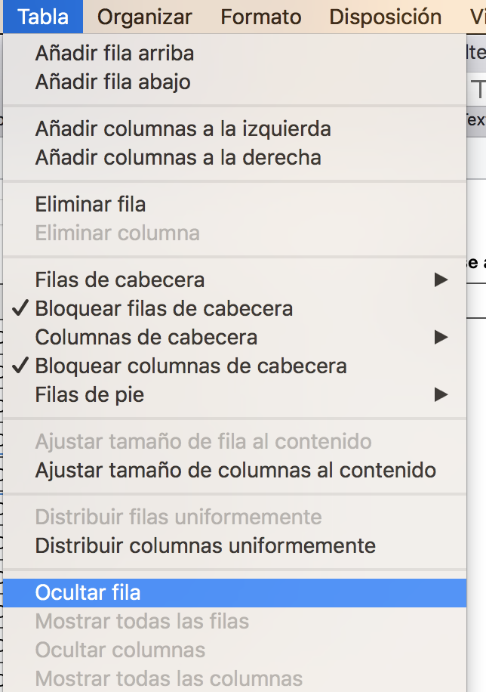Toggle Bloquear filas de cabecera checkmark
Image resolution: width=486 pixels, height=692 pixels.
tap(165, 309)
